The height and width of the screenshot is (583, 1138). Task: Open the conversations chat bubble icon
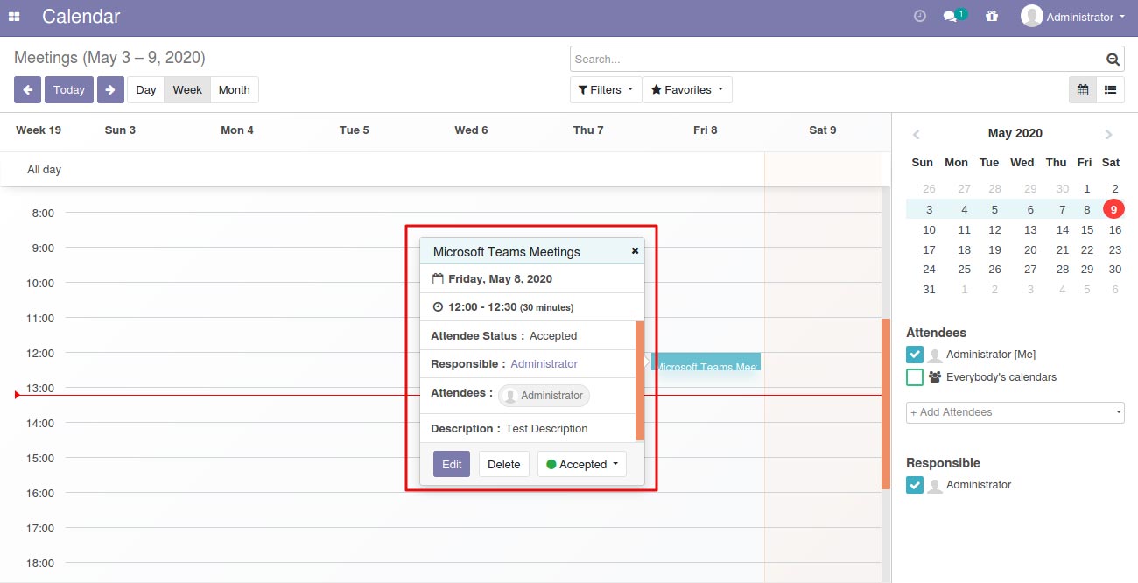950,17
